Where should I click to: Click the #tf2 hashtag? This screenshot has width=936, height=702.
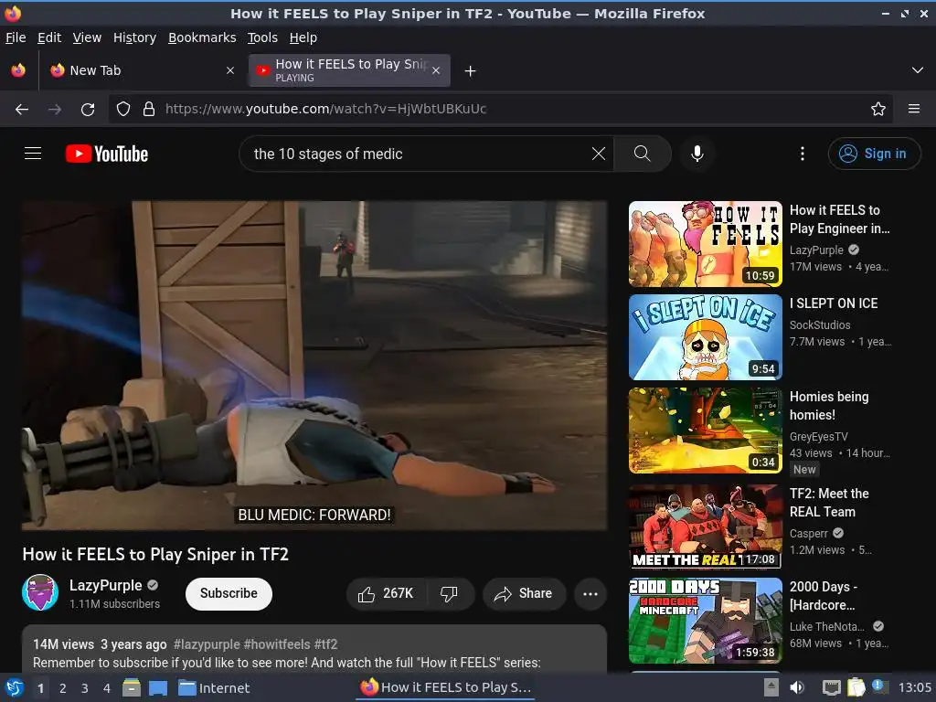click(325, 644)
